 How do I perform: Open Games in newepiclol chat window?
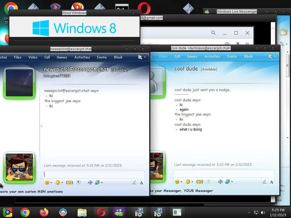[62, 57]
